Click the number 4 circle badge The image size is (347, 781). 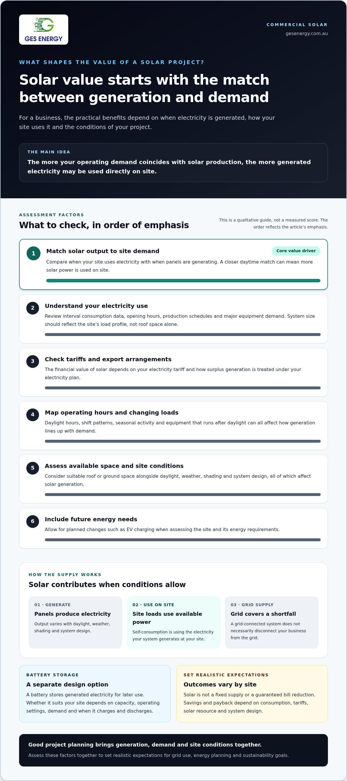[x=33, y=415]
